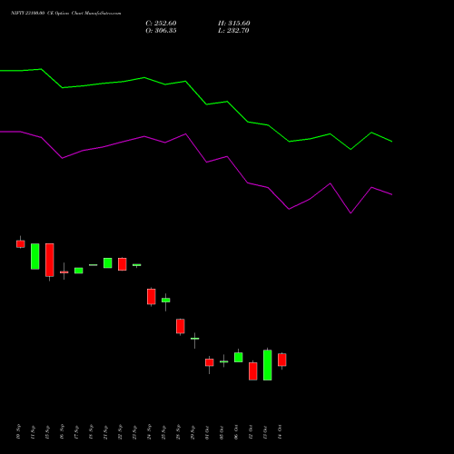Click the 01 Oct date axis label
The height and width of the screenshot is (454, 454).
click(x=207, y=432)
